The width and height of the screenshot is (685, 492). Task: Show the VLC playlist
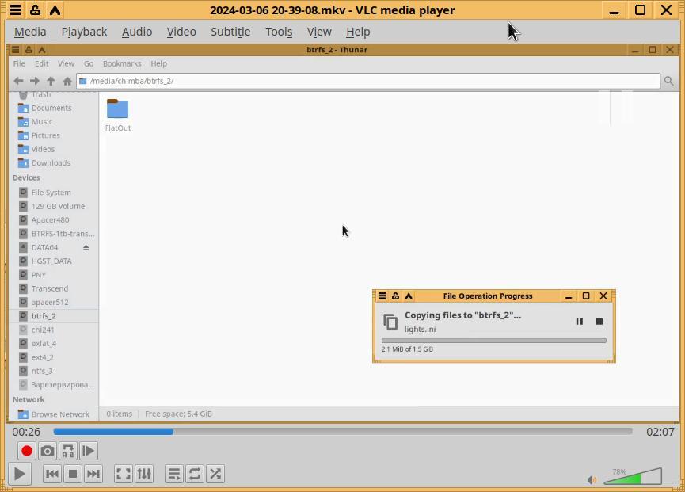click(174, 474)
